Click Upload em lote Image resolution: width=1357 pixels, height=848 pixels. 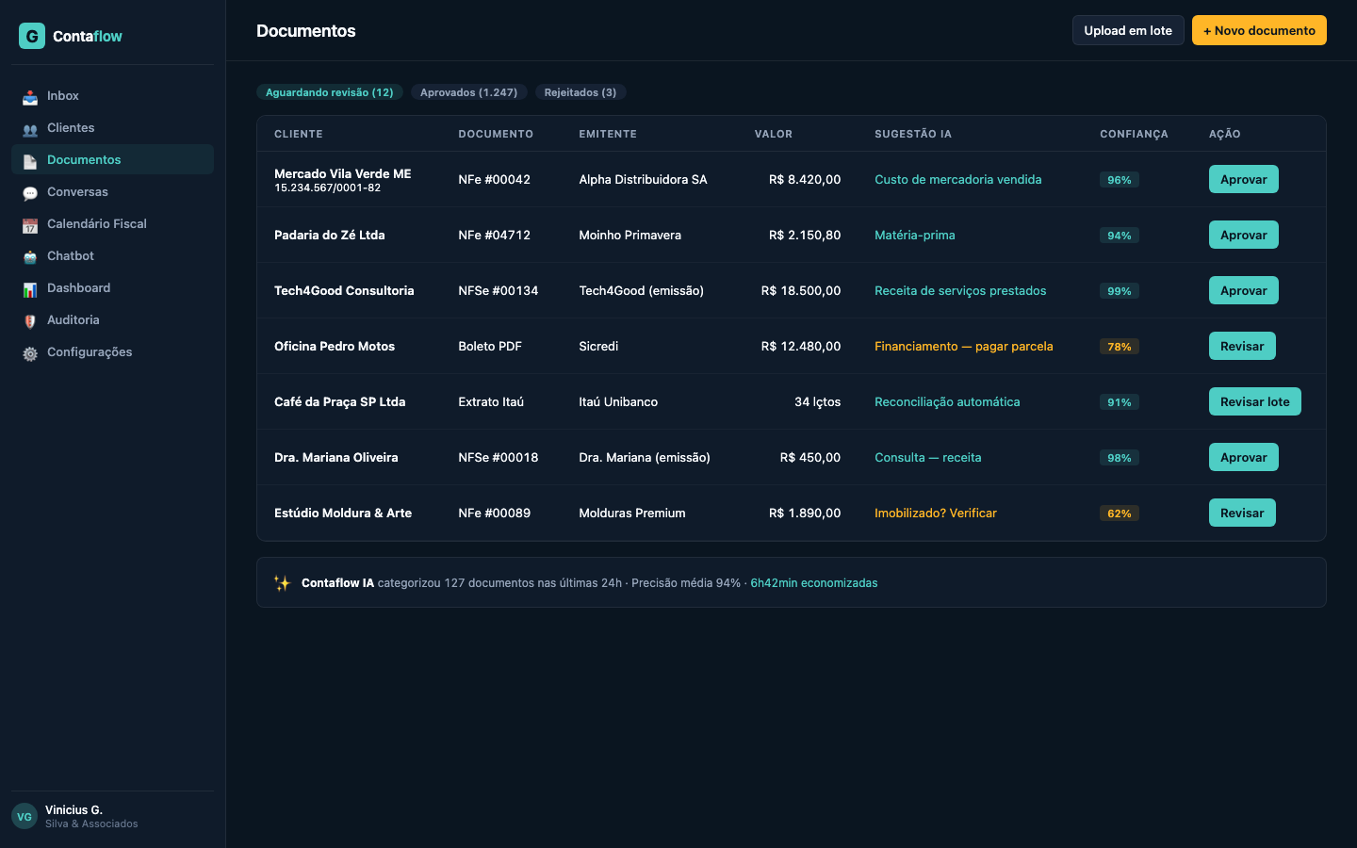[x=1127, y=29]
